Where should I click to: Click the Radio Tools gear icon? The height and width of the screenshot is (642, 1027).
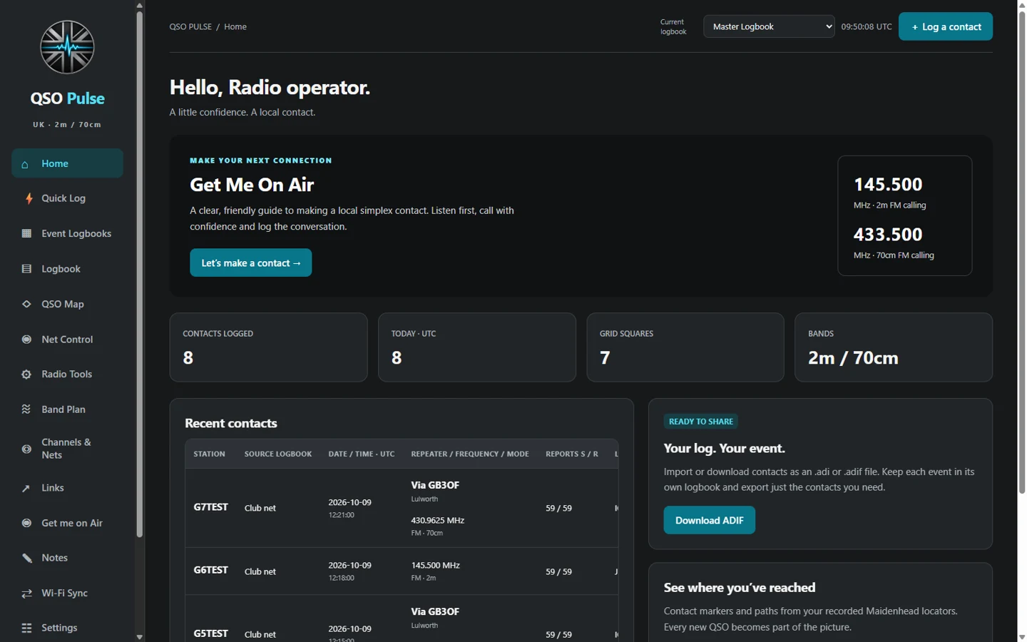26,374
